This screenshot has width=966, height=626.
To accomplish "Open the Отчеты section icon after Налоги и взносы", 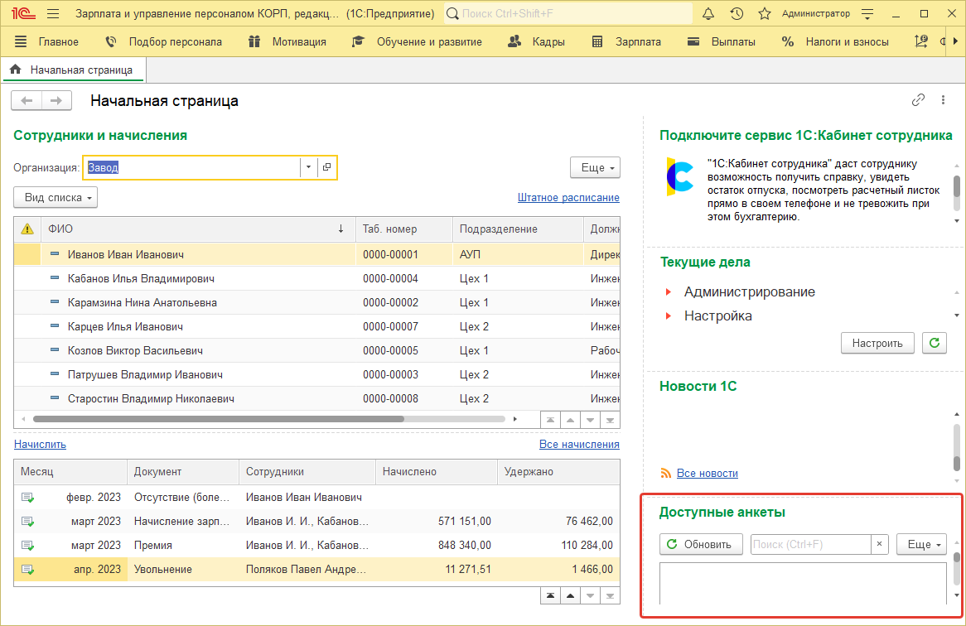I will tap(921, 42).
